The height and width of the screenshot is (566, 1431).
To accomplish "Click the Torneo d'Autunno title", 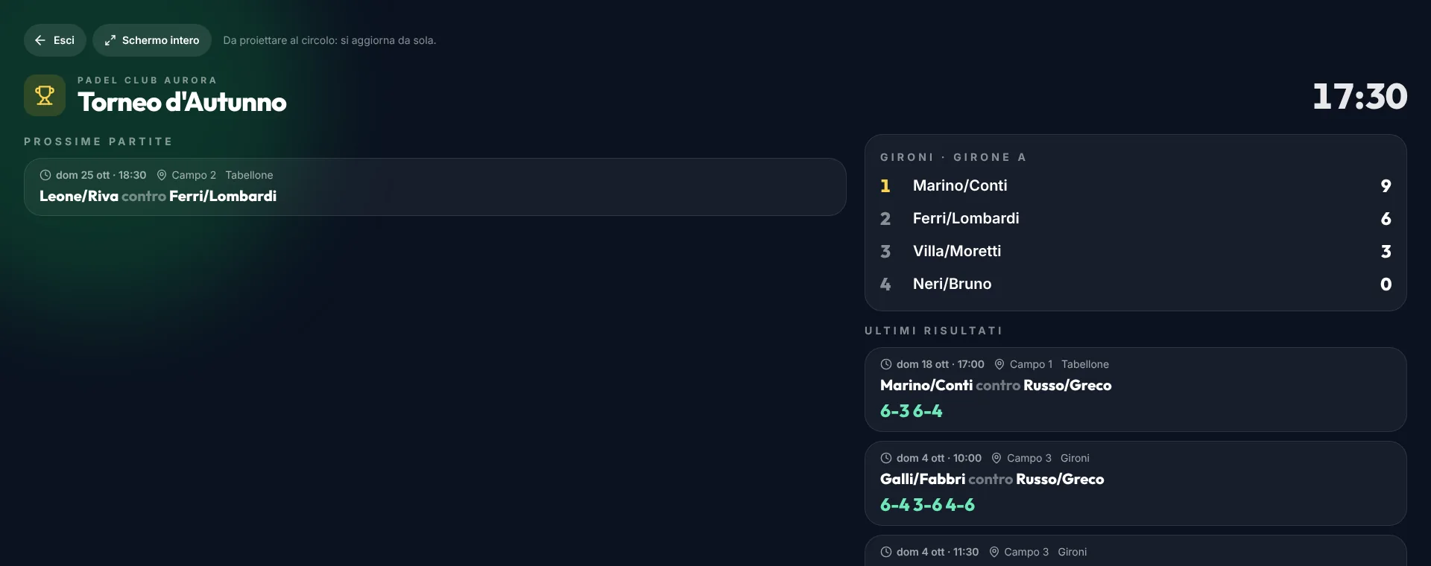I will pyautogui.click(x=182, y=102).
